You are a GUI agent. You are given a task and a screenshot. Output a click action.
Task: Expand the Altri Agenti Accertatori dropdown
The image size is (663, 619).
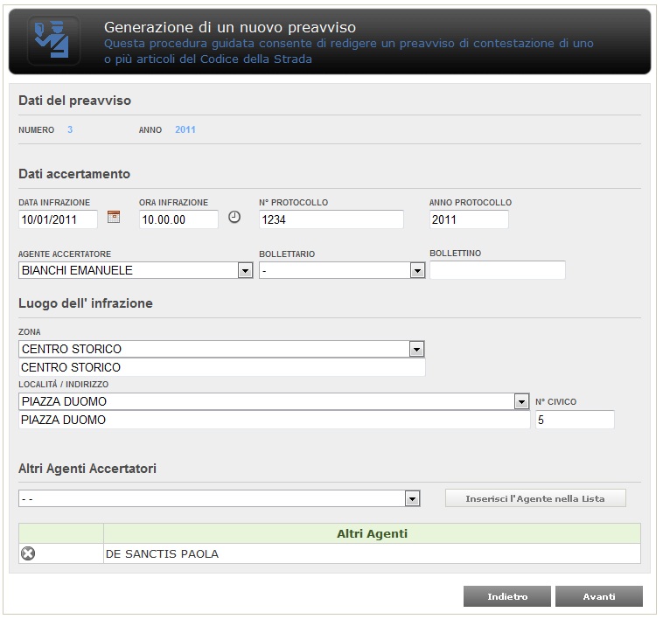[412, 498]
